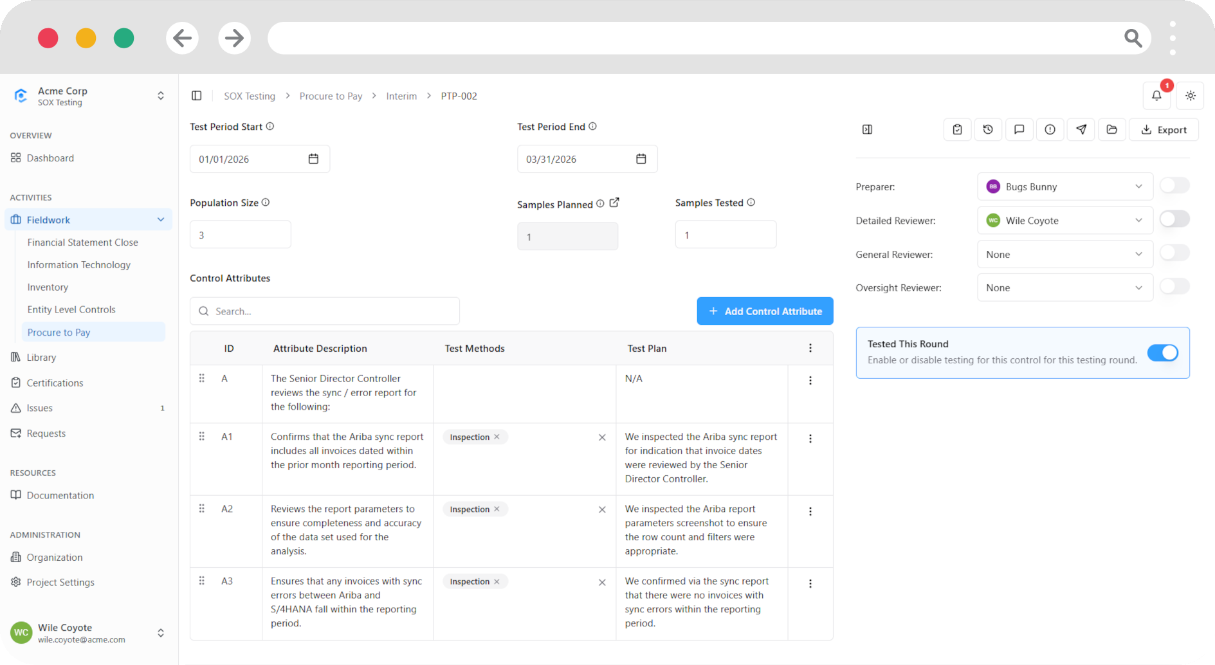Click Add Control Attribute button

click(765, 311)
